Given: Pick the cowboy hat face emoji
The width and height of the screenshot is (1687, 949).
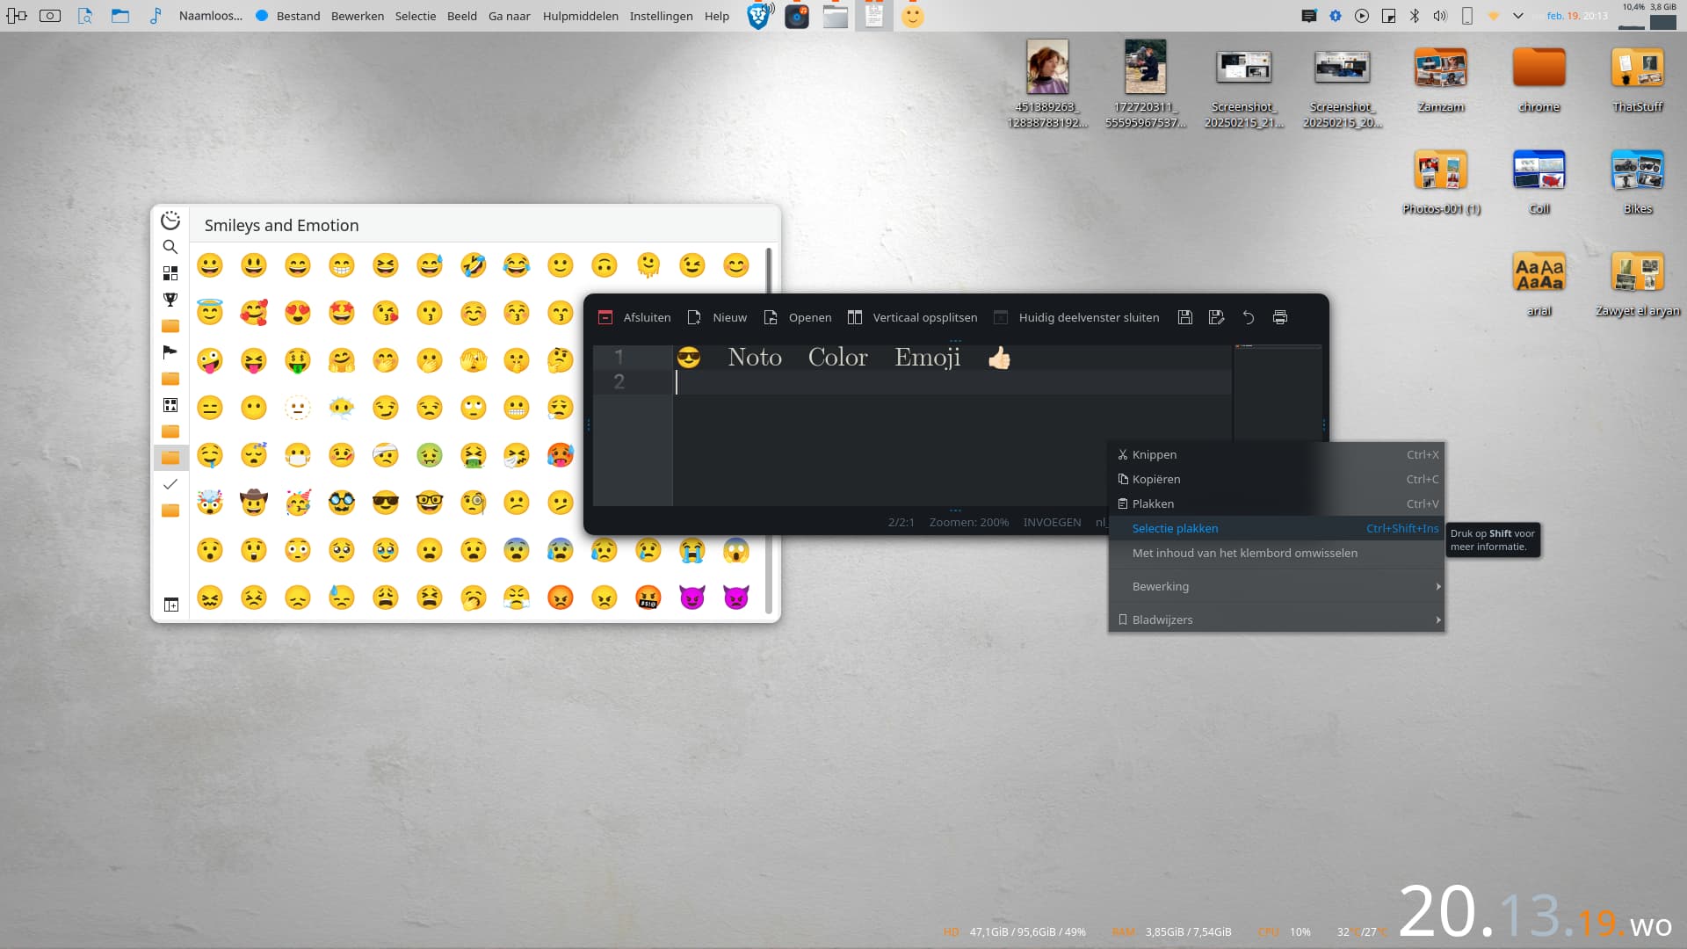Looking at the screenshot, I should click(254, 503).
